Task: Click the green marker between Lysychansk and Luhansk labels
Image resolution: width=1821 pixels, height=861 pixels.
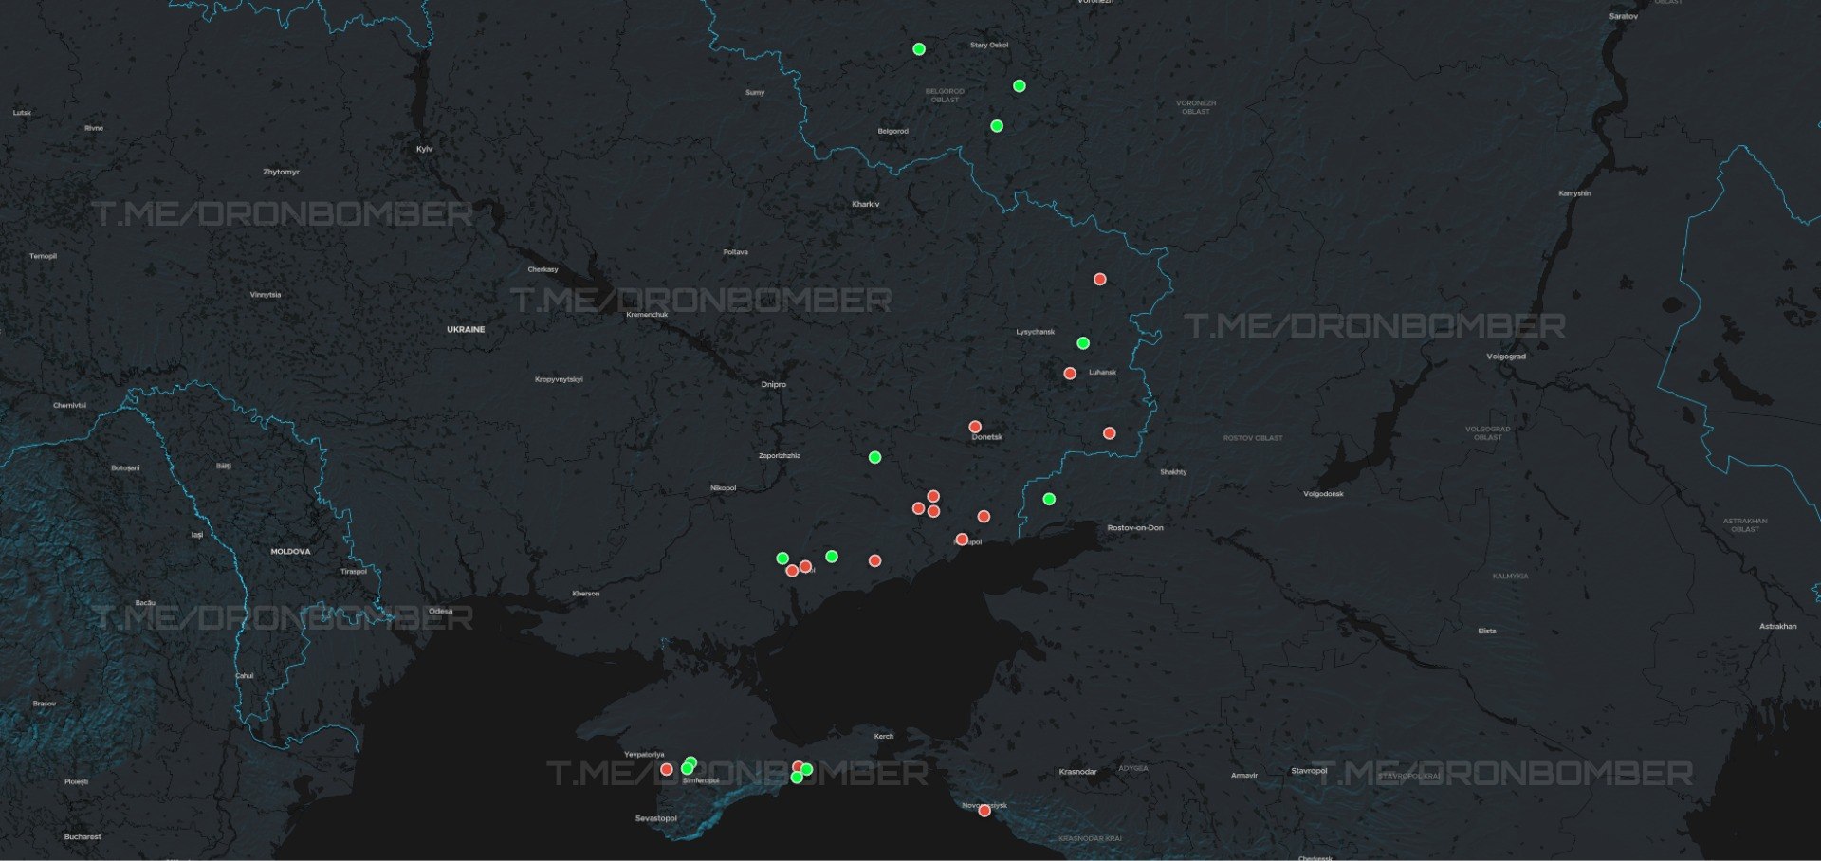Action: (1083, 343)
